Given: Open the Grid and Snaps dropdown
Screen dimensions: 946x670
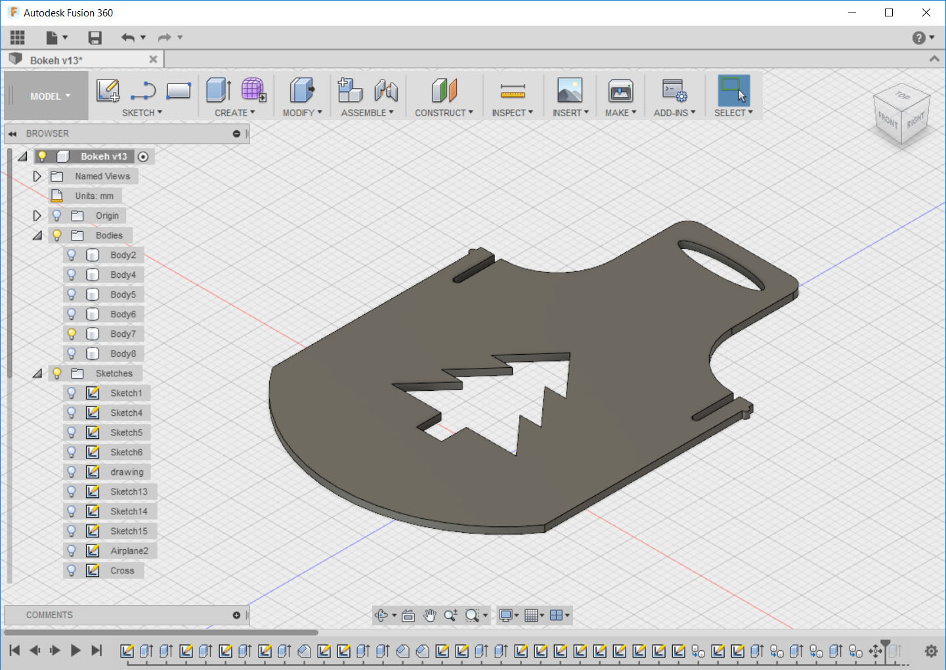Looking at the screenshot, I should pos(534,615).
